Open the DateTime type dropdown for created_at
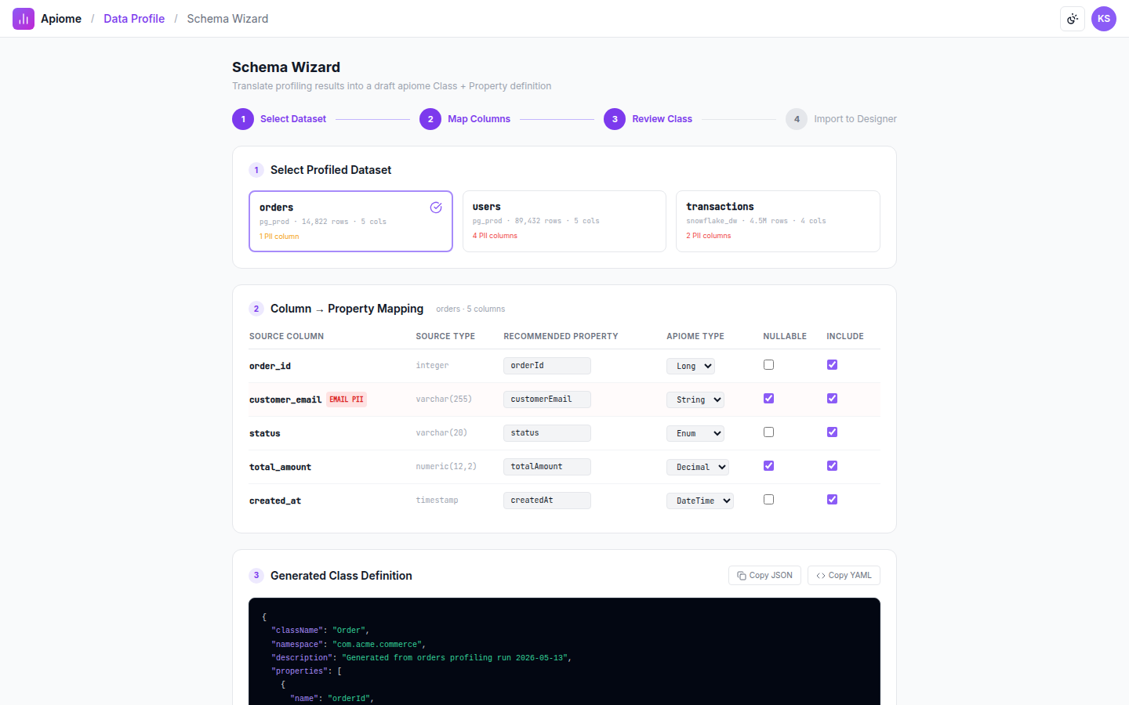1129x705 pixels. point(700,501)
